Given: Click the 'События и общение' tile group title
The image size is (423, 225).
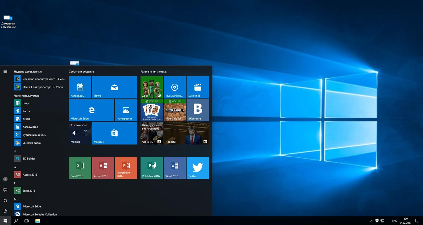Looking at the screenshot, I should [x=81, y=72].
